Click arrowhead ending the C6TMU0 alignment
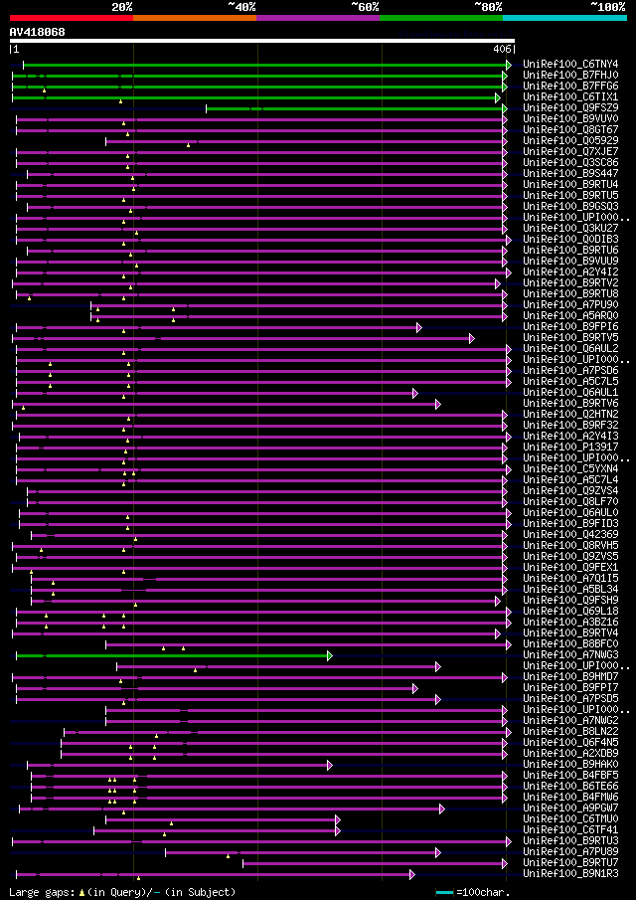This screenshot has width=636, height=900. click(x=338, y=819)
